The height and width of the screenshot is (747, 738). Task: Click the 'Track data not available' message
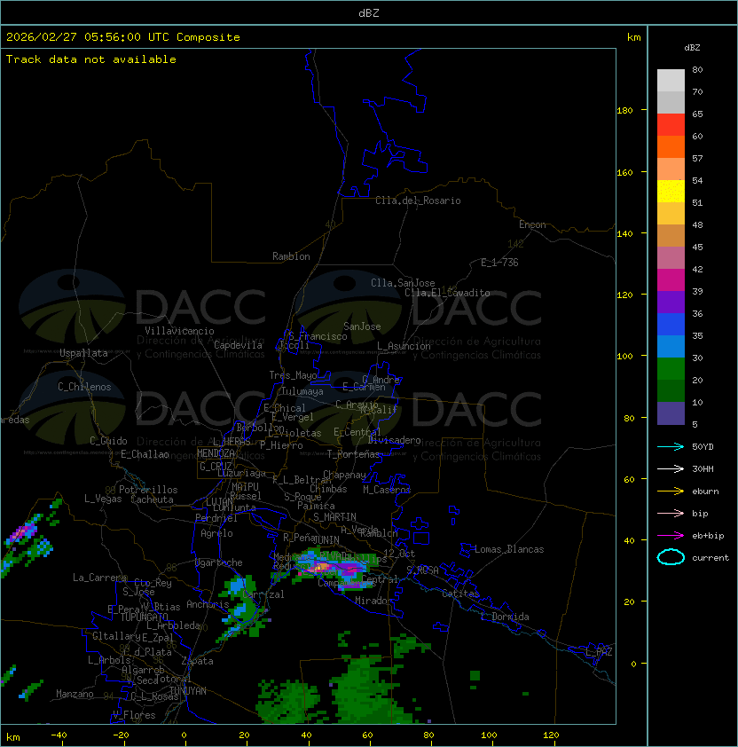click(x=91, y=59)
